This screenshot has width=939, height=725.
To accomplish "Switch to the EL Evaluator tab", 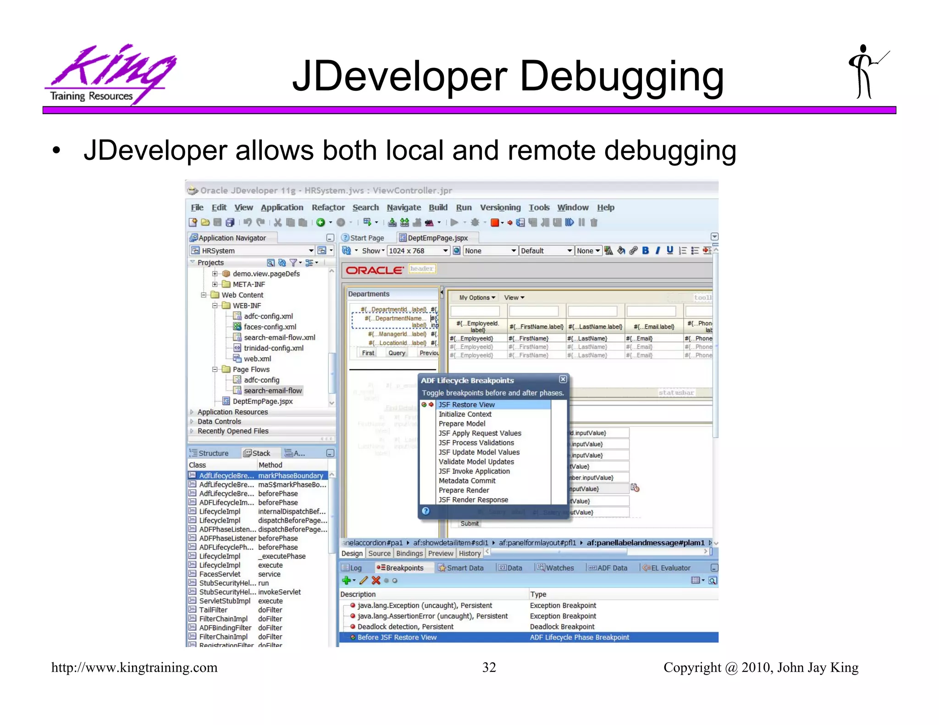I will coord(666,568).
